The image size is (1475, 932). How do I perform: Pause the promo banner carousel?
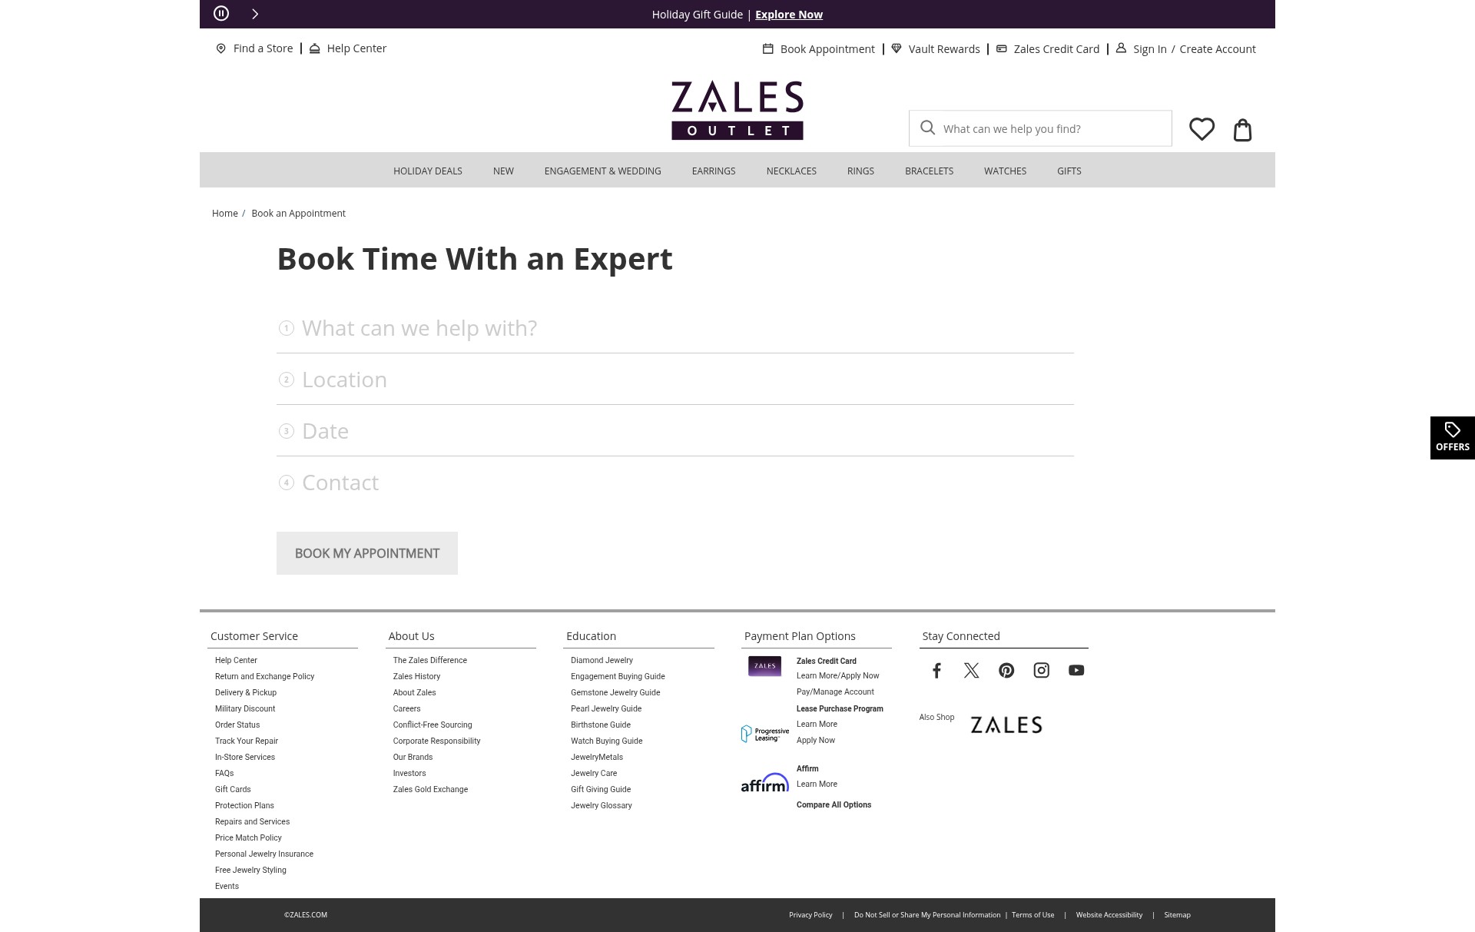(221, 13)
